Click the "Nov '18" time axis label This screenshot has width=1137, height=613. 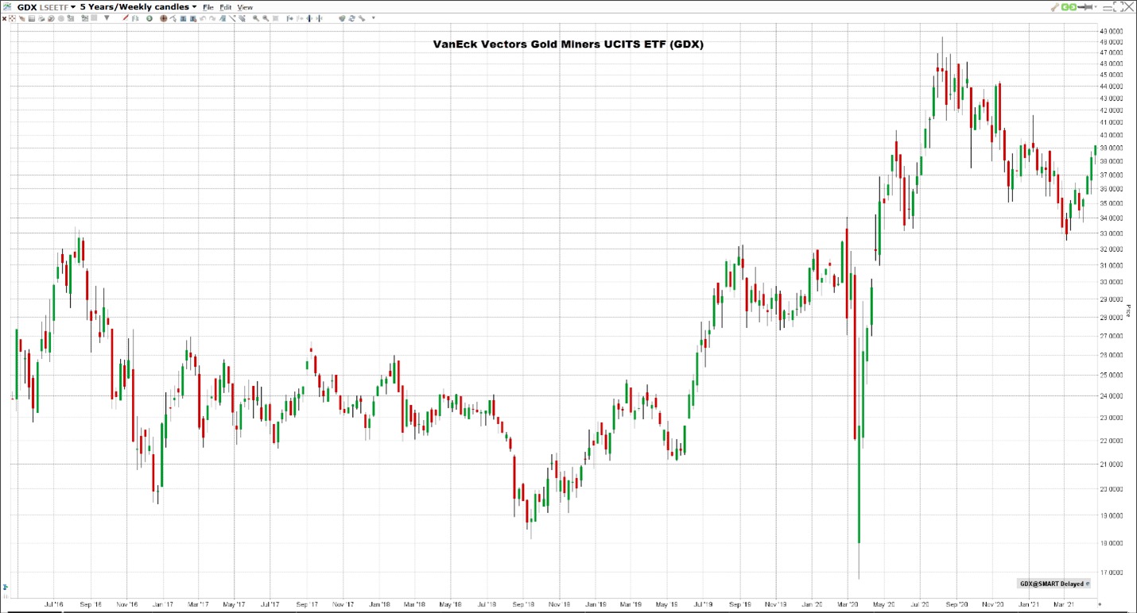[x=560, y=605]
